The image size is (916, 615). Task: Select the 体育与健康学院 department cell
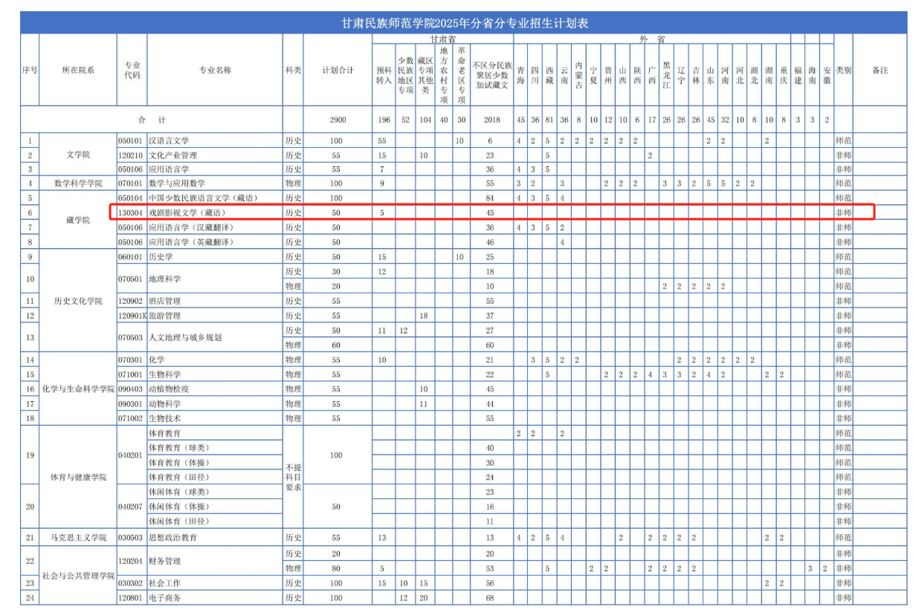coord(77,477)
